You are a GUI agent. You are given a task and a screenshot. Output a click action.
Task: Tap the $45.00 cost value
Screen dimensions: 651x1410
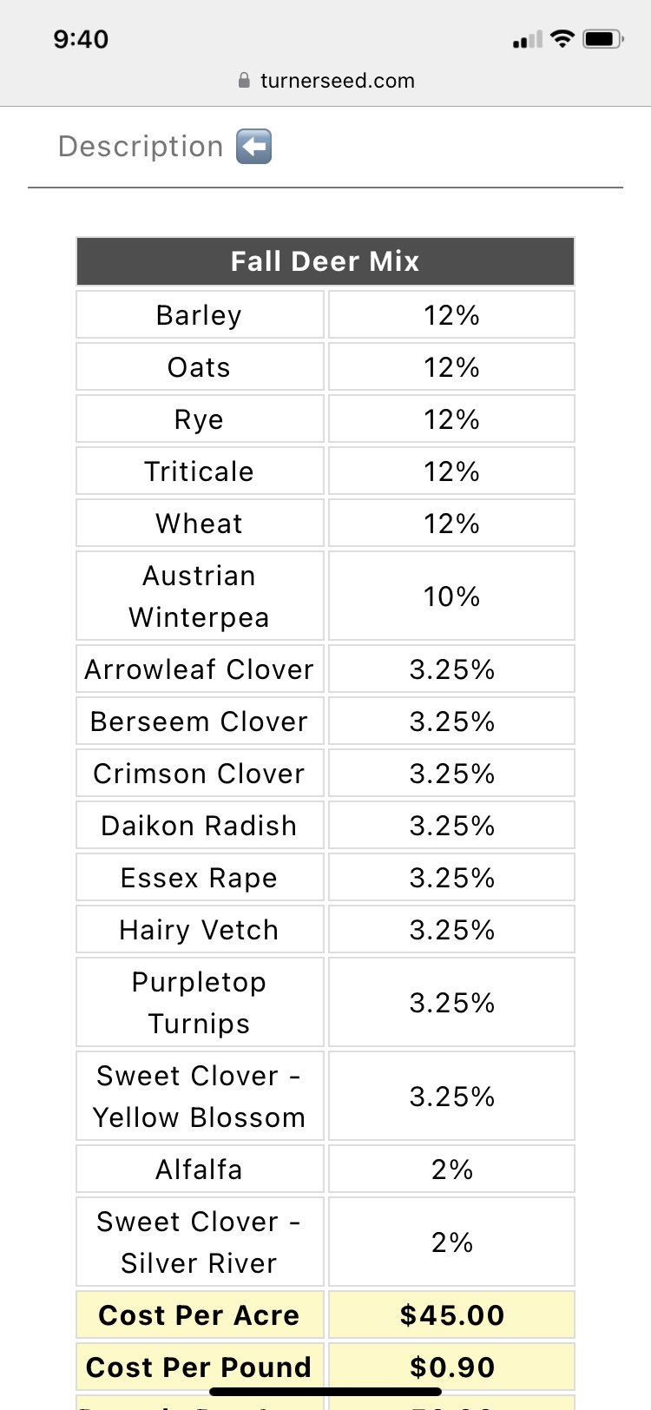click(x=451, y=1315)
